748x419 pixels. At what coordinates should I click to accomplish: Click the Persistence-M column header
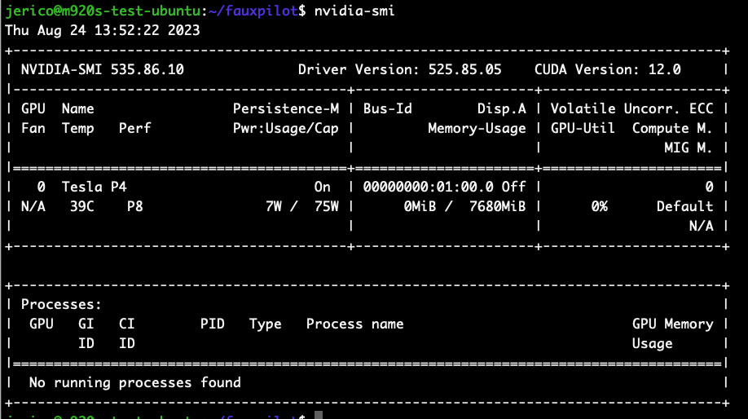point(285,108)
